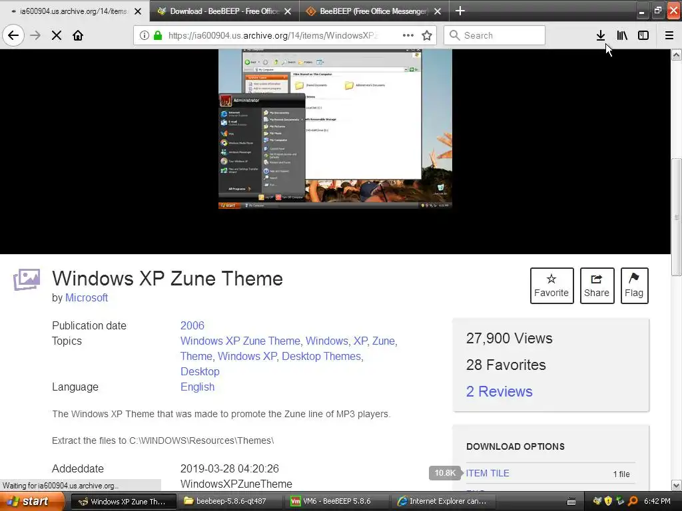Click the page scrollbar down arrow
Image resolution: width=682 pixels, height=511 pixels.
[x=677, y=485]
